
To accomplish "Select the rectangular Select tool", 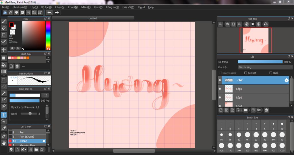I will pyautogui.click(x=3, y=80).
